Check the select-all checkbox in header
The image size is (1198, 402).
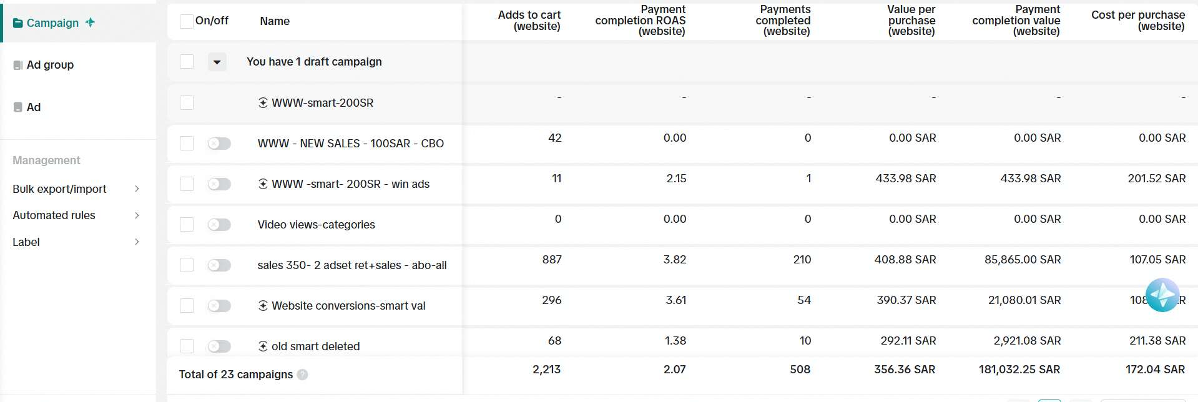pyautogui.click(x=186, y=21)
